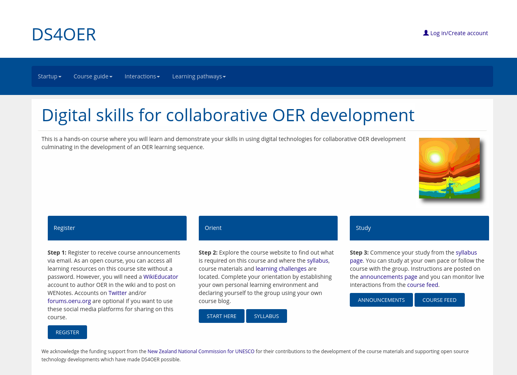The image size is (517, 375).
Task: Click the SYLLABUS button
Action: pyautogui.click(x=266, y=316)
